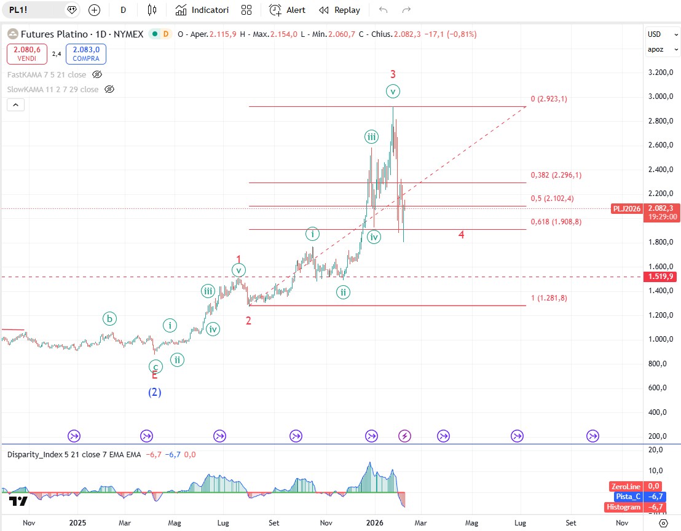Open the USD currency dropdown
Image resolution: width=681 pixels, height=531 pixels.
coord(663,34)
